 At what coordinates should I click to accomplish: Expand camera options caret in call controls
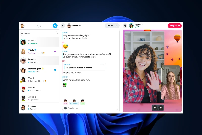point(157,109)
